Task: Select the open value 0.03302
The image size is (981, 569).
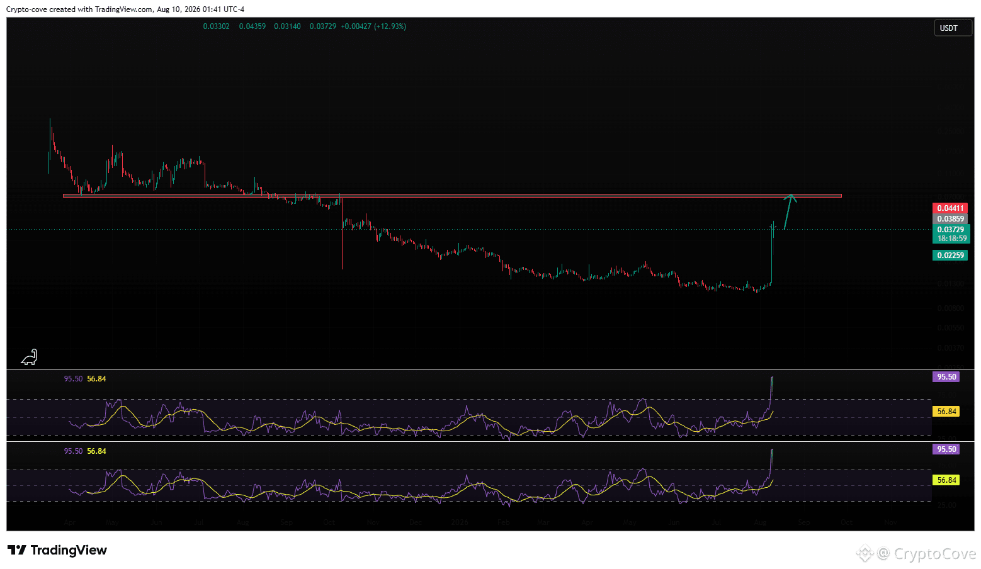Action: click(216, 26)
